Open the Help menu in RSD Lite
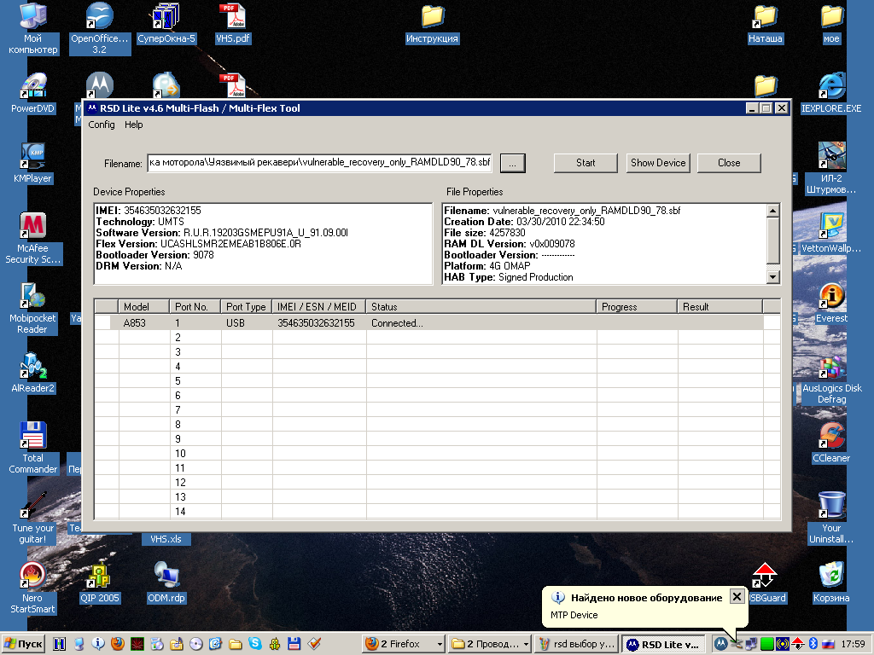874x655 pixels. pos(134,125)
